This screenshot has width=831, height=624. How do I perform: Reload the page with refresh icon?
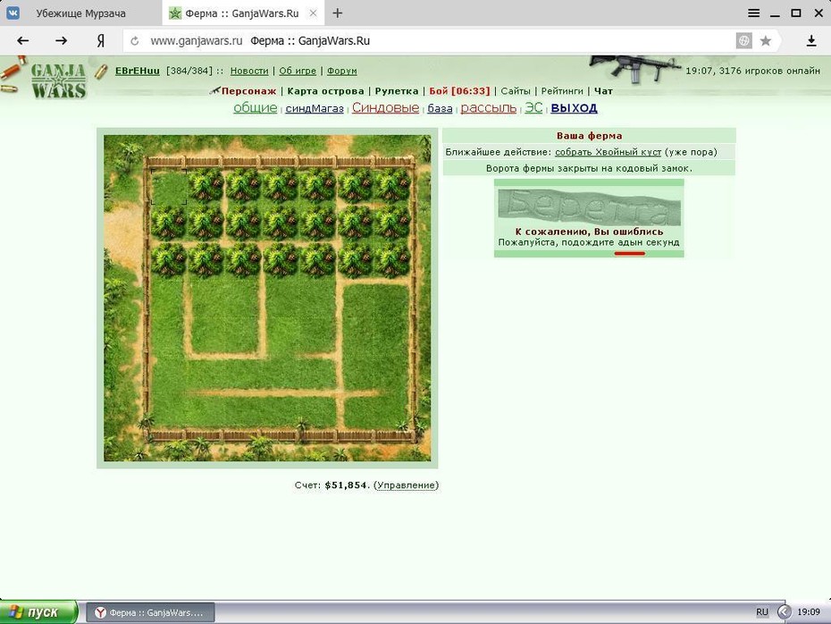pyautogui.click(x=135, y=41)
